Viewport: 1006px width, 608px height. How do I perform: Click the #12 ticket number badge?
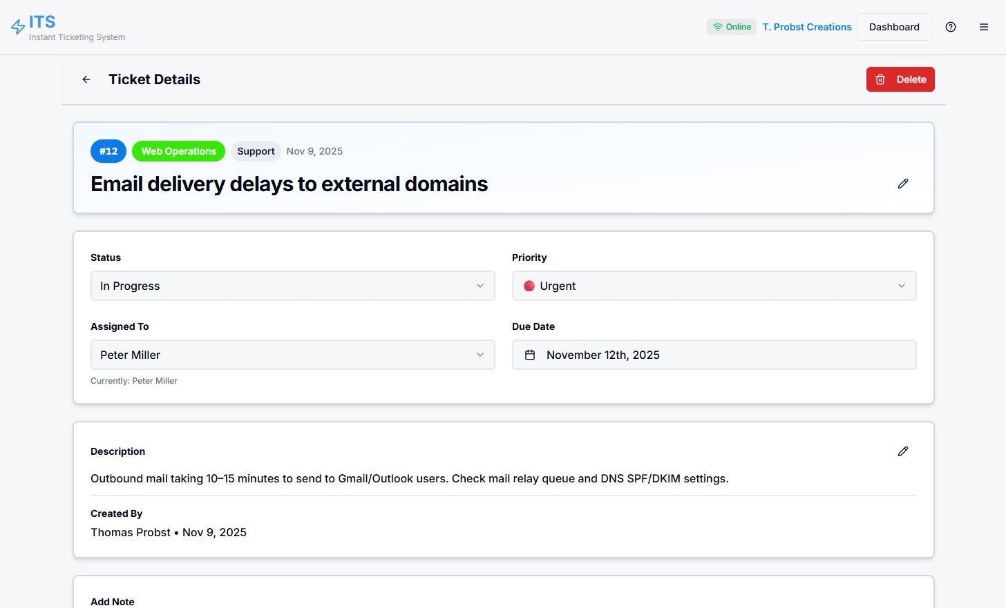(108, 150)
